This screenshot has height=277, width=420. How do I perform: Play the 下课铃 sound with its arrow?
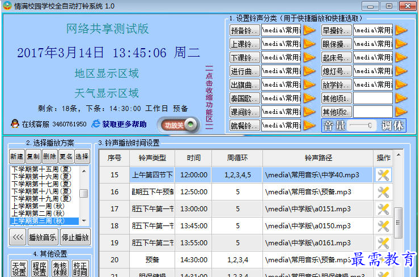click(x=309, y=57)
